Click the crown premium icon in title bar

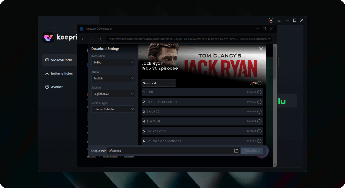(271, 20)
